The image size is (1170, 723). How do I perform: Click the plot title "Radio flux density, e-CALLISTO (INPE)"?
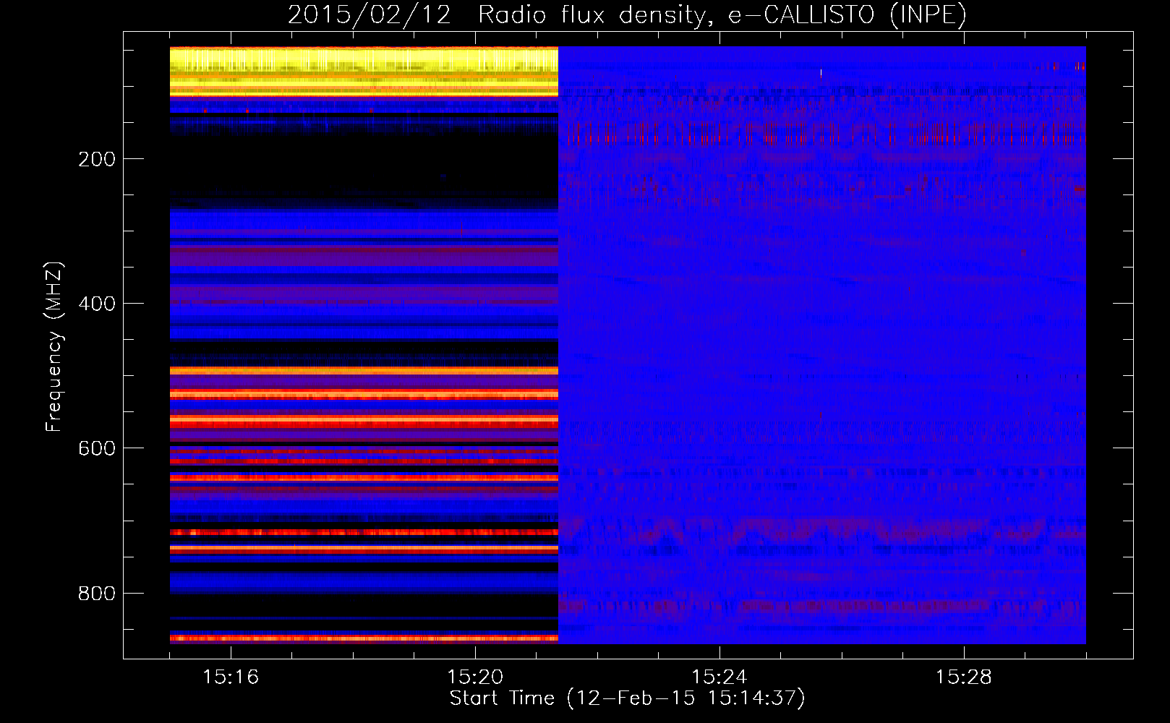(722, 15)
